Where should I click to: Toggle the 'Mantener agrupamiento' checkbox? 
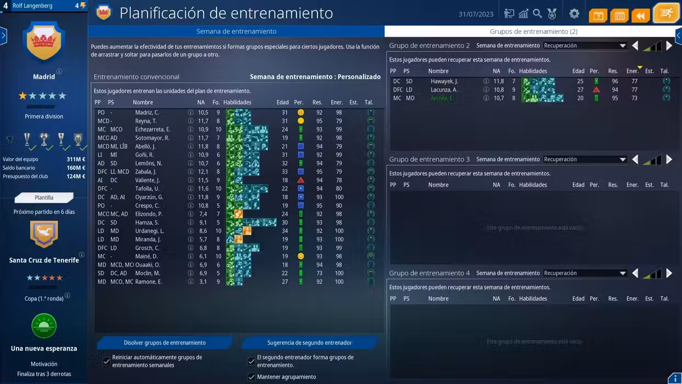pos(251,377)
